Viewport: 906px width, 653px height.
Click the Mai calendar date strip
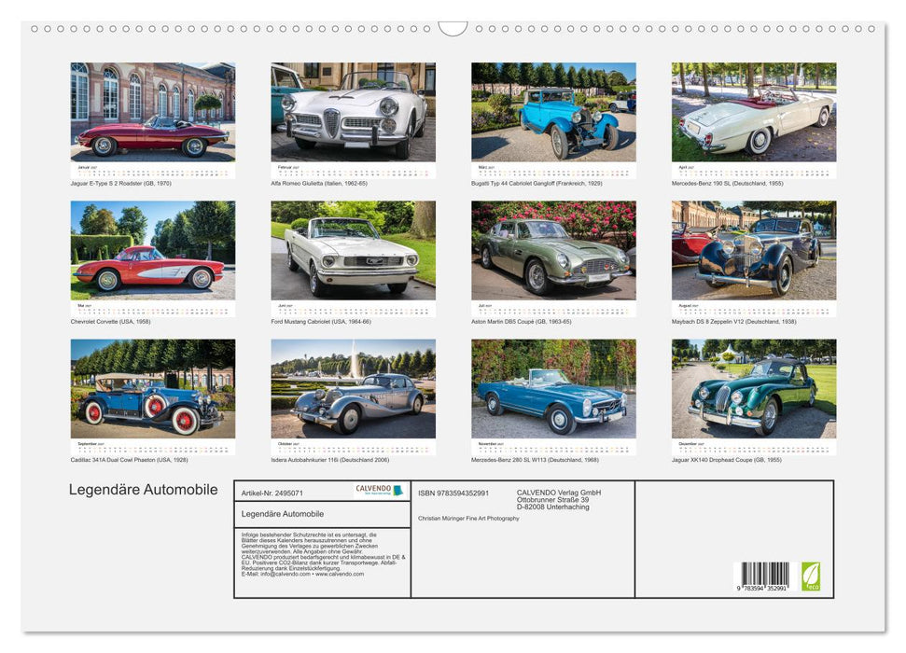click(x=152, y=311)
